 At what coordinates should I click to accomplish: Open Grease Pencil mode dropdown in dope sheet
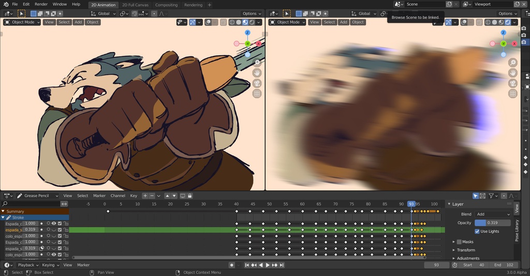click(x=37, y=196)
